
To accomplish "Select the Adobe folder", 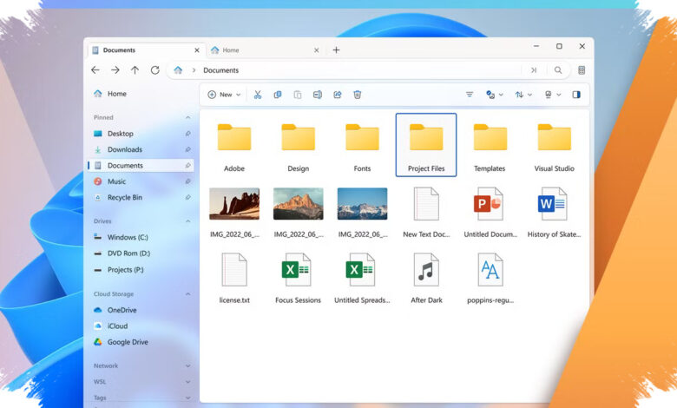I will [x=234, y=145].
